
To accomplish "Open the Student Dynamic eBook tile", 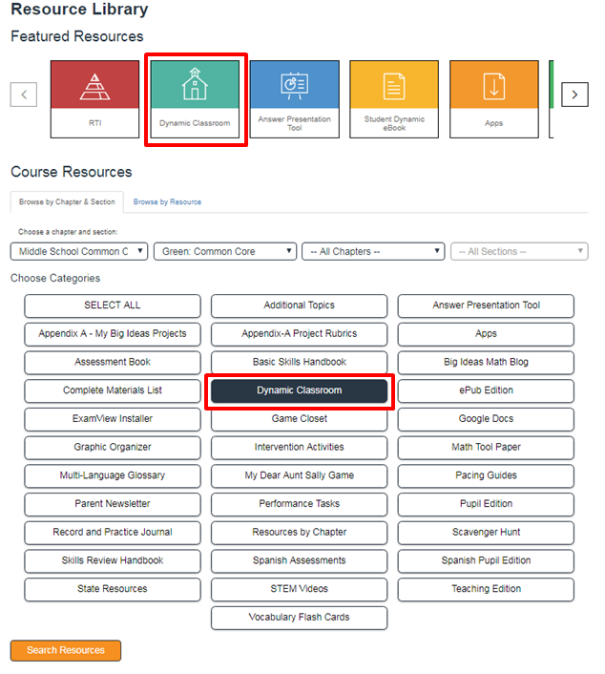I will pyautogui.click(x=394, y=98).
